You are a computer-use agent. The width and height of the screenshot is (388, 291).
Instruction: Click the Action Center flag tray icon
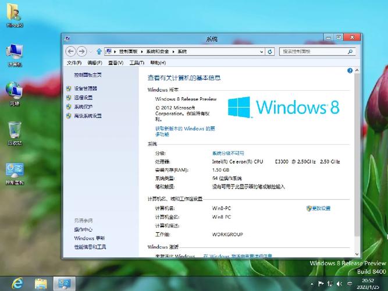click(x=321, y=283)
